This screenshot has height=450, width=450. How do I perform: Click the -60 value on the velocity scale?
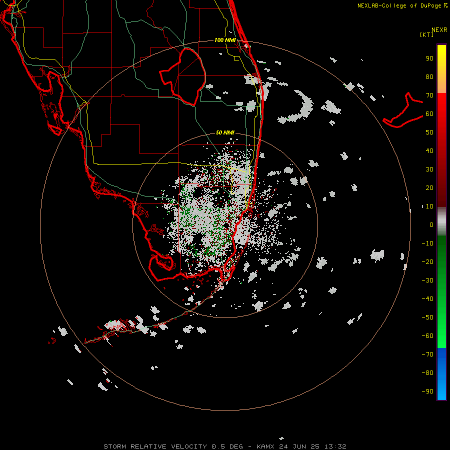(427, 336)
